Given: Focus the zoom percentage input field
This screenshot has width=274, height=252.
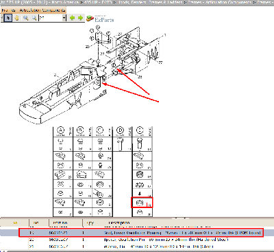Looking at the screenshot, I should pos(50,18).
